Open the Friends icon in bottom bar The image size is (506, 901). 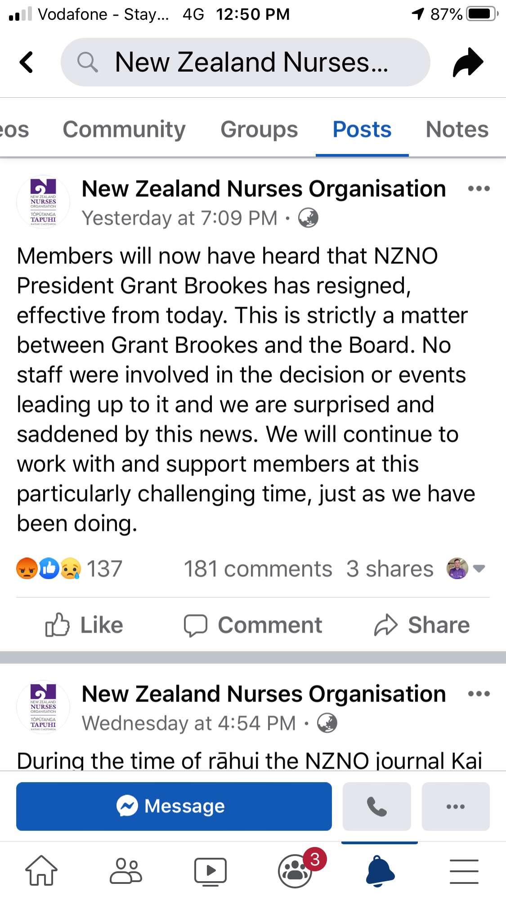tap(126, 870)
